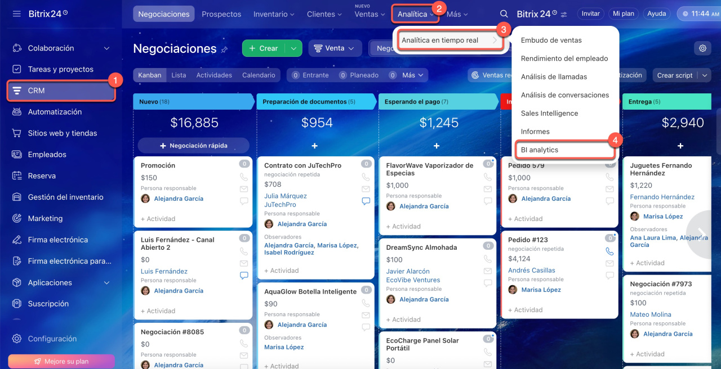Select BI analytics from the submenu
Screen dimensions: 721x369
click(x=540, y=150)
